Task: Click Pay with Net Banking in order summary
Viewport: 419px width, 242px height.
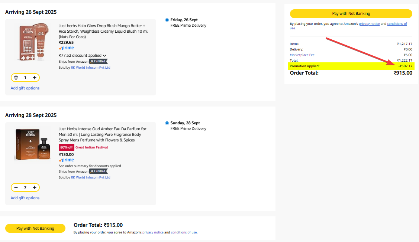Action: (351, 14)
